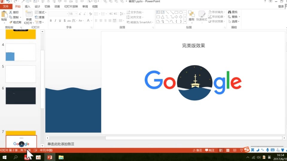Switch to the Insert (插入) tab
The height and width of the screenshot is (161, 287).
coord(28,6)
